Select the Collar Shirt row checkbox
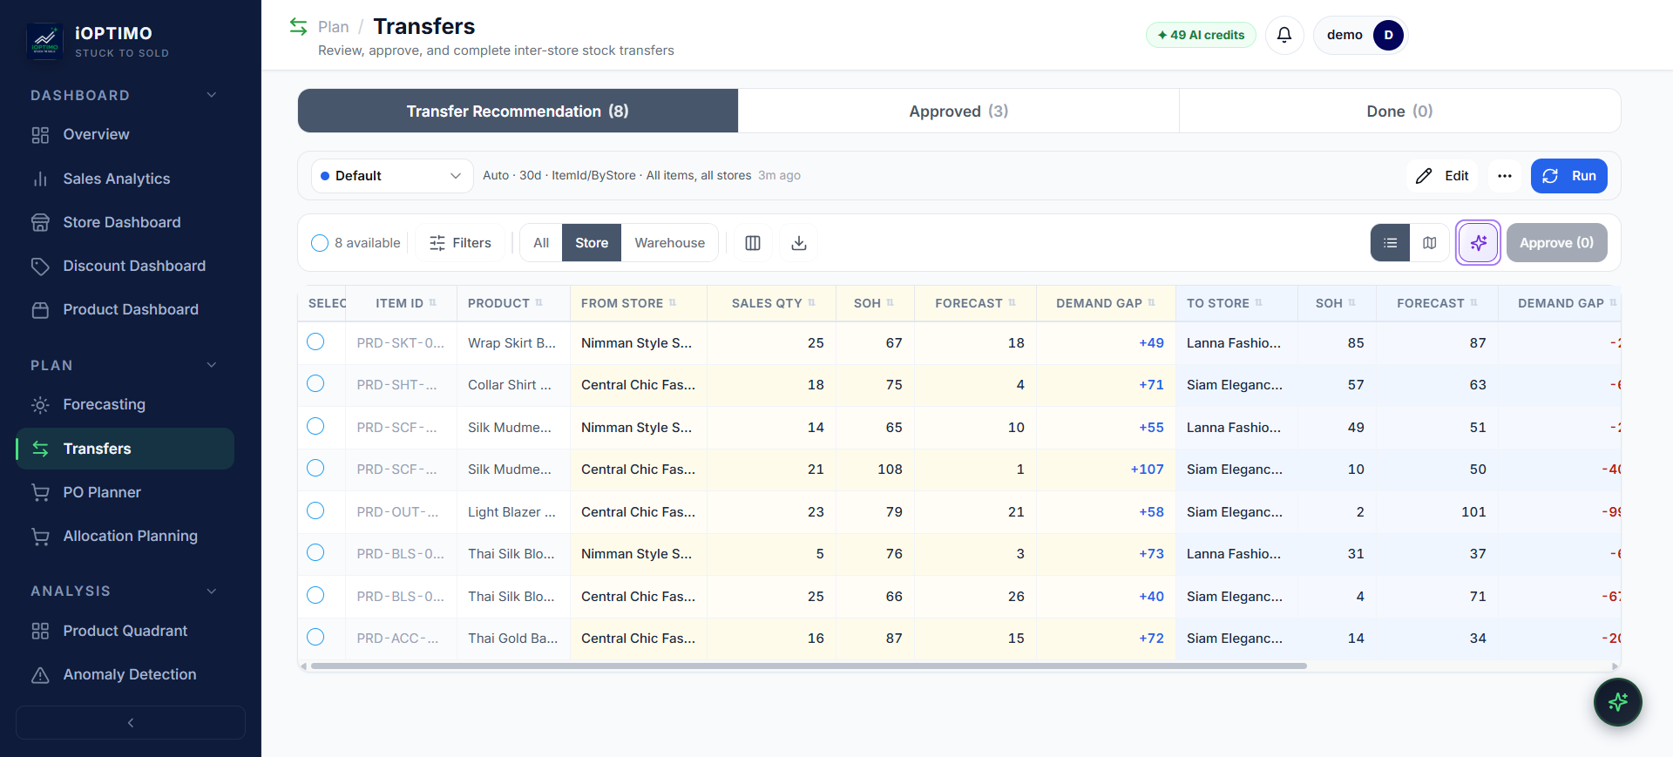The width and height of the screenshot is (1673, 757). tap(315, 384)
